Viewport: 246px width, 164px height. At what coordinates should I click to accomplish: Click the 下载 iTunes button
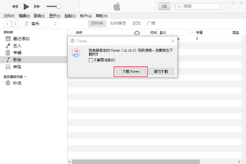pos(131,71)
